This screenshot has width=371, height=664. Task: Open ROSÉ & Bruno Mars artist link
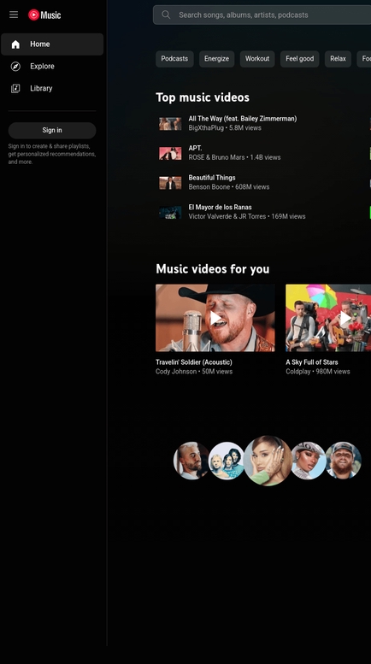216,157
